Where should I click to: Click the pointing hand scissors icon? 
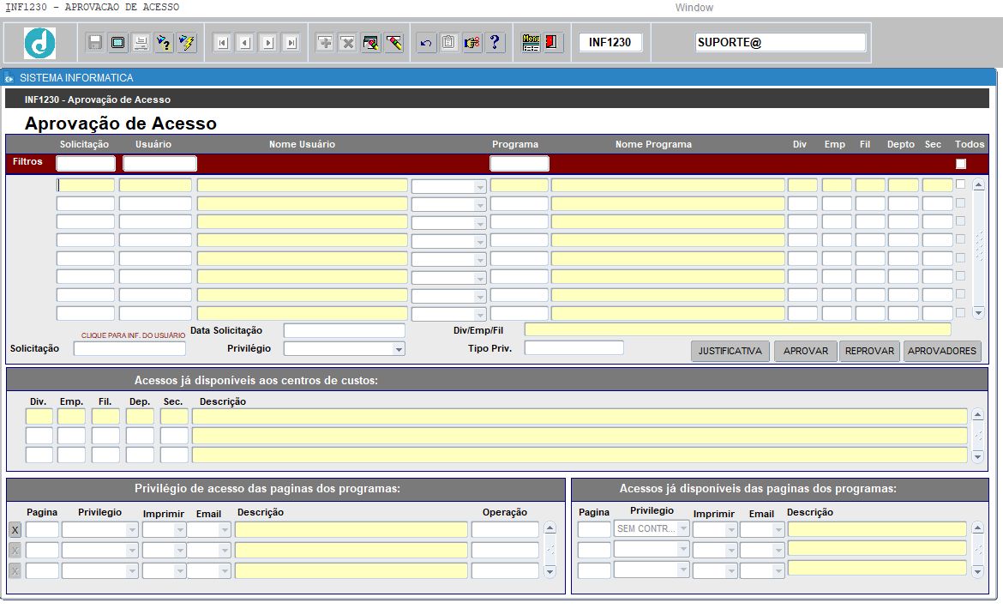point(472,43)
